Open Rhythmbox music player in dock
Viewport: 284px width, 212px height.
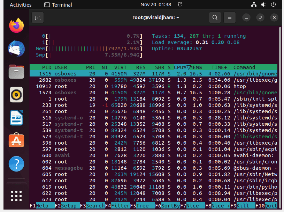[16, 95]
